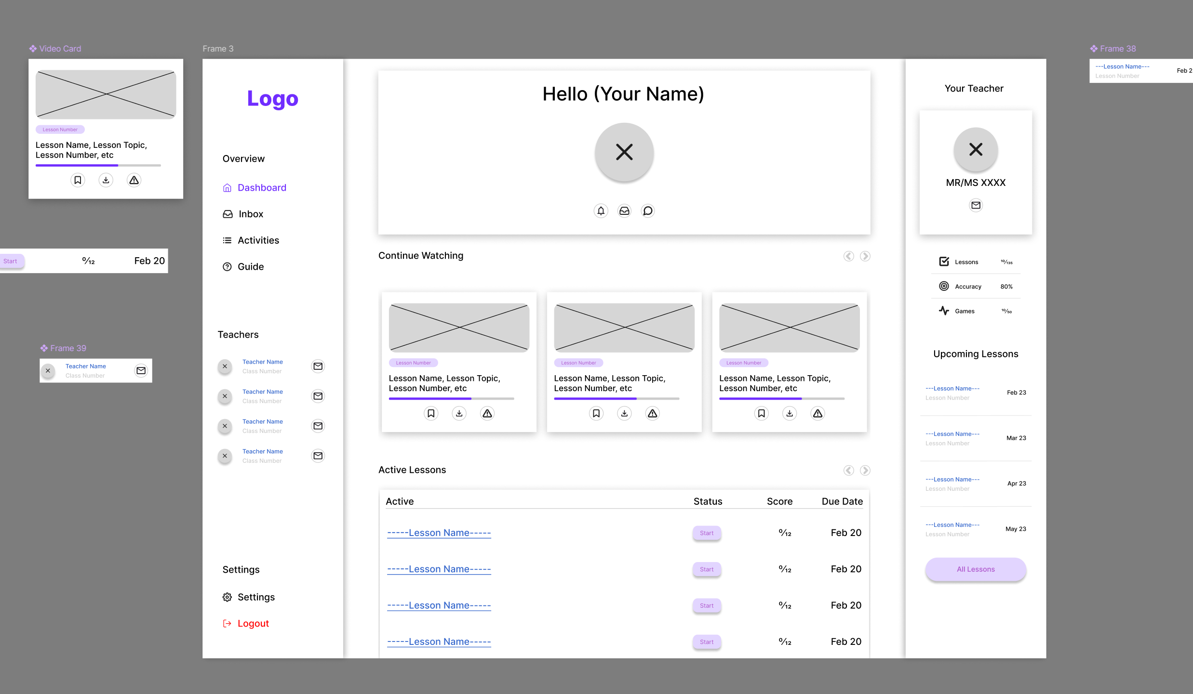Open the second Lesson Name link in Active Lessons
The width and height of the screenshot is (1193, 694).
[x=439, y=569]
